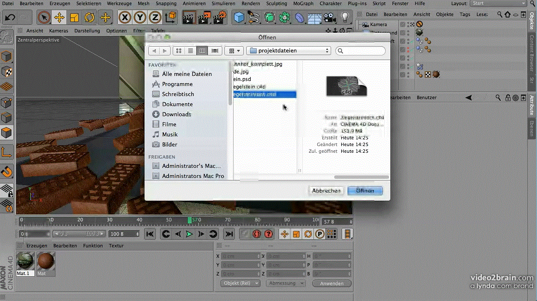Open the MoGraph menu
This screenshot has width=537, height=301.
pos(303,3)
